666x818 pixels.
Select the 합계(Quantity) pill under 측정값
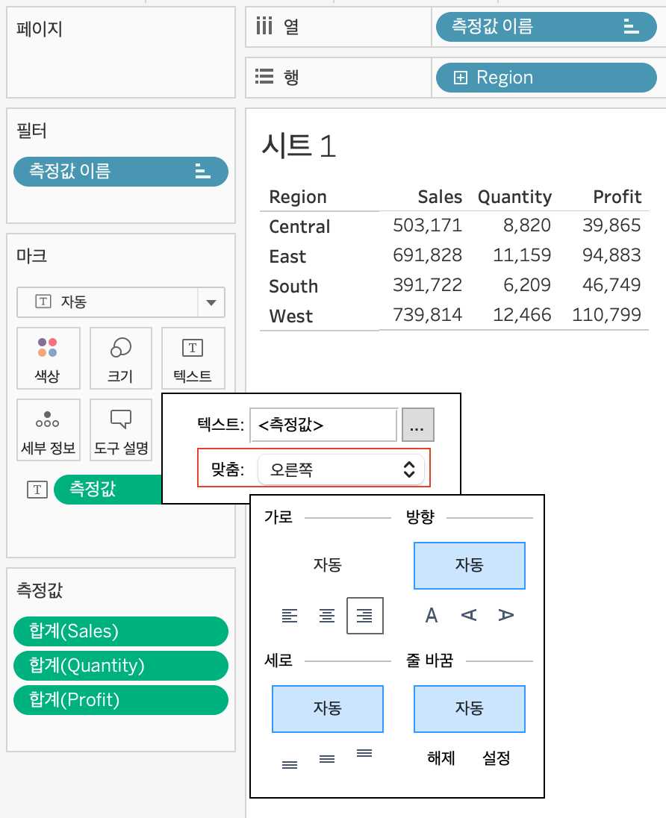point(120,666)
